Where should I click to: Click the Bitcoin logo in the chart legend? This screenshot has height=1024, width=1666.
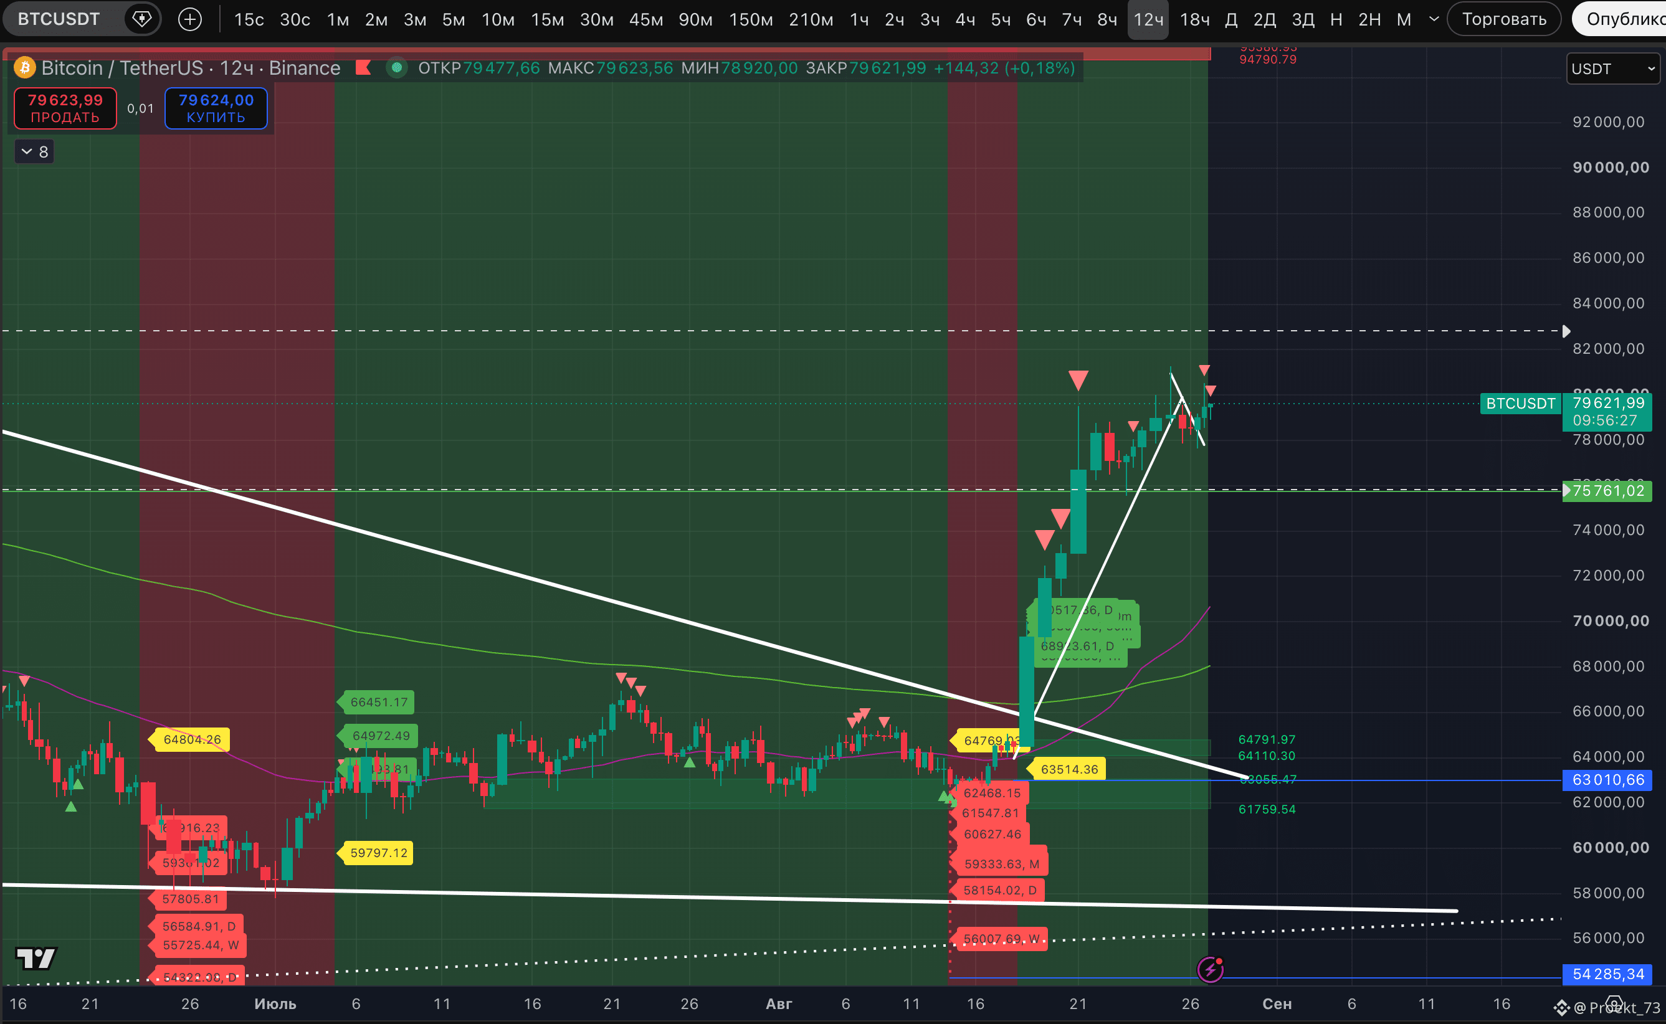coord(24,68)
